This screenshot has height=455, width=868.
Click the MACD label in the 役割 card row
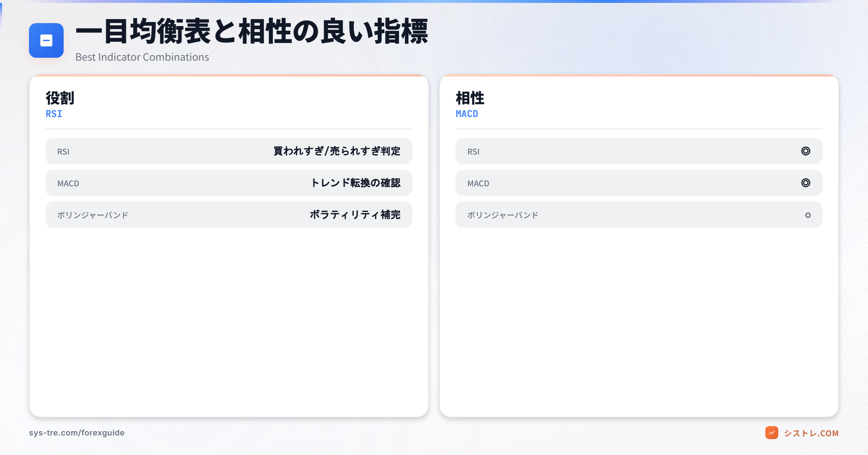click(x=68, y=183)
